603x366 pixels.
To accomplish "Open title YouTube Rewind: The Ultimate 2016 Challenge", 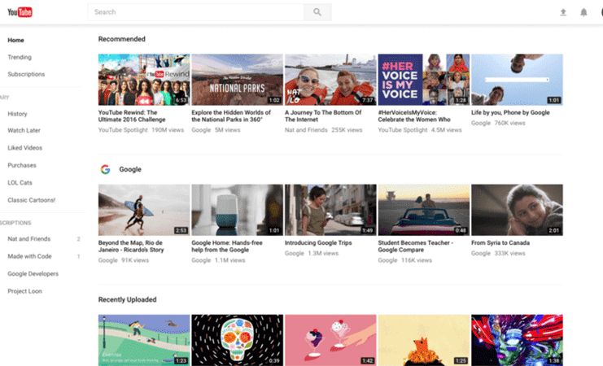I will click(x=132, y=116).
